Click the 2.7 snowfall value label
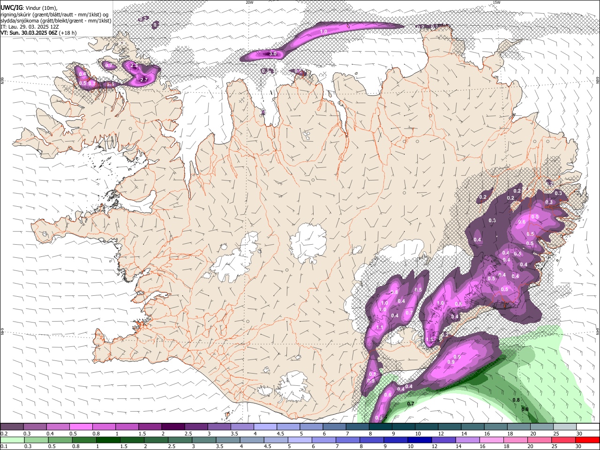The image size is (600, 450). coord(144,80)
